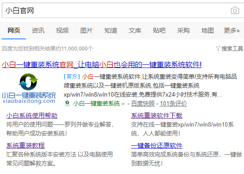Click the camera image search icon
Screen dimensions: 244x174
point(235,10)
